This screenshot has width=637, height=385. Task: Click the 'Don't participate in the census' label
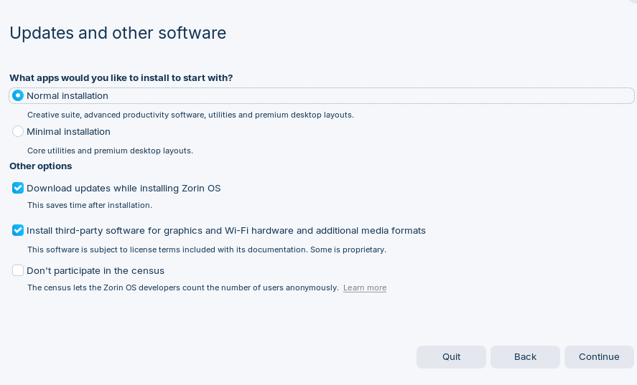(96, 270)
